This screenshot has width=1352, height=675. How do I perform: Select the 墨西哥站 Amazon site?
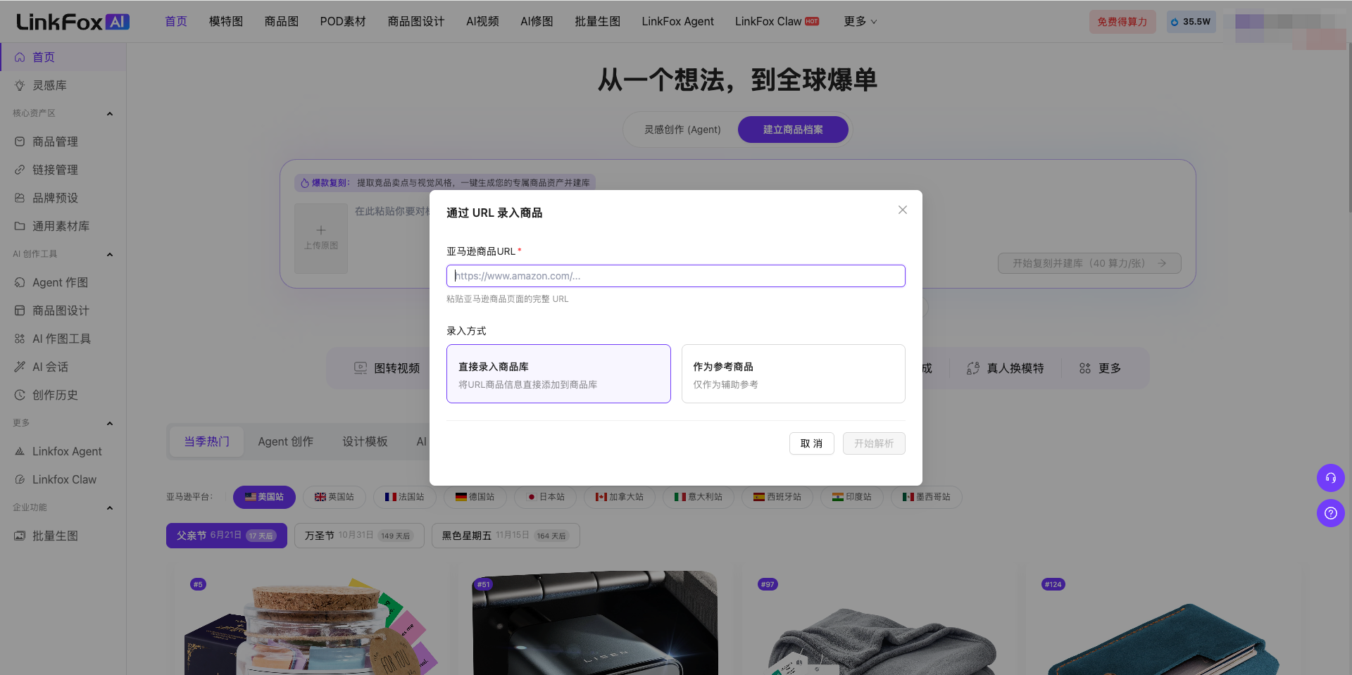[926, 497]
